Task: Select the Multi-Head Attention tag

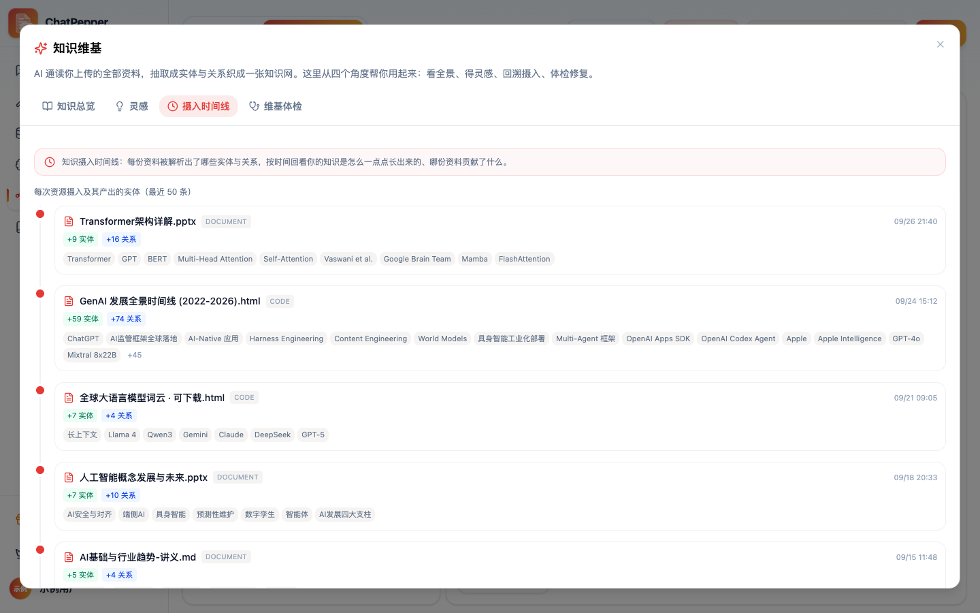Action: pyautogui.click(x=215, y=259)
